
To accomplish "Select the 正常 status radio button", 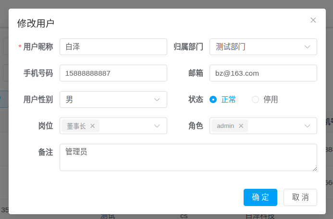I will click(x=213, y=100).
